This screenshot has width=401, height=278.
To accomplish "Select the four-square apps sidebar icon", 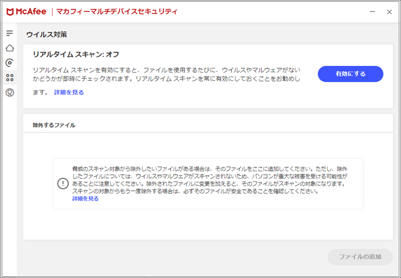I will click(9, 78).
